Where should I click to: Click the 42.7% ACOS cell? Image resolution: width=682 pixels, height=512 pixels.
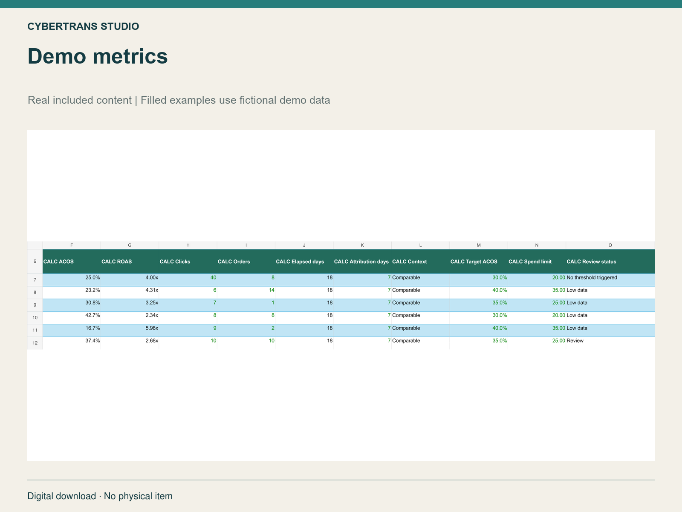(72, 318)
